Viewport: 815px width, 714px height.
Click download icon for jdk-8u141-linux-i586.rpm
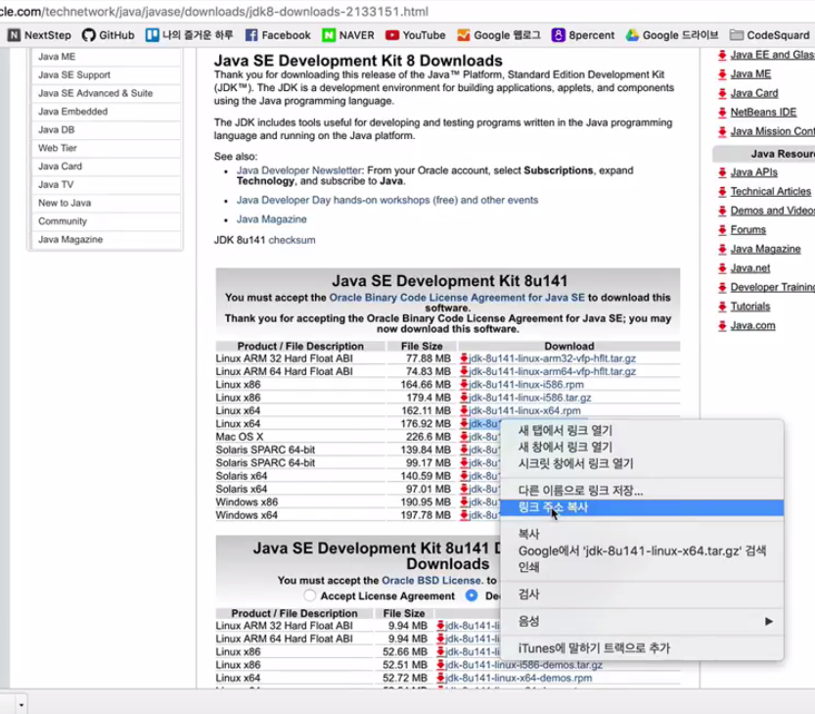(x=464, y=384)
